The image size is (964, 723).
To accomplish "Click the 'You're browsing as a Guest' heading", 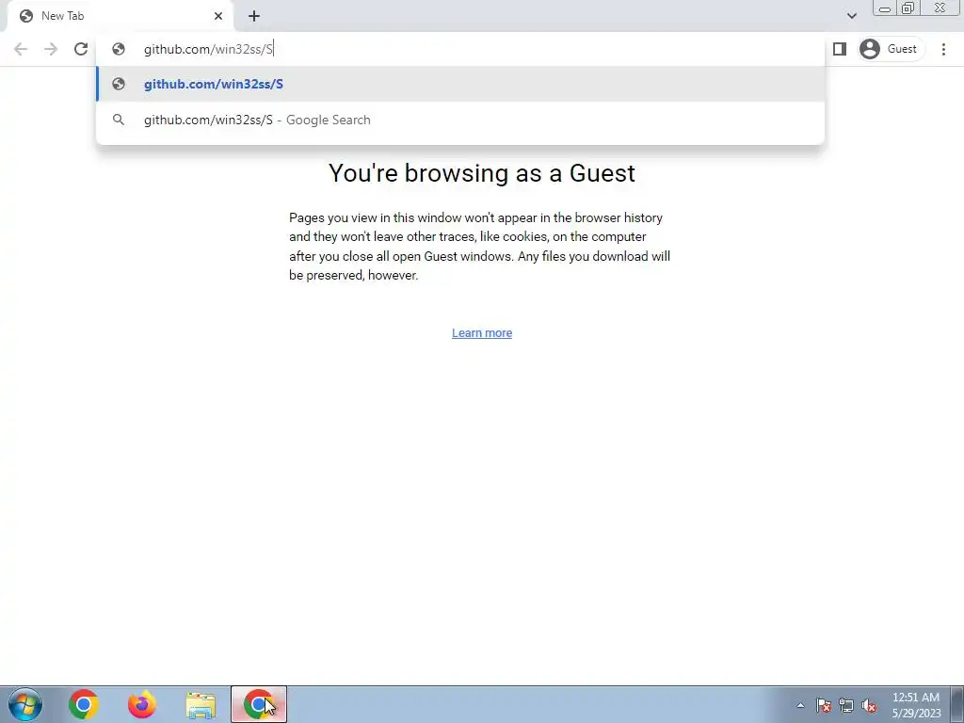I will click(482, 173).
